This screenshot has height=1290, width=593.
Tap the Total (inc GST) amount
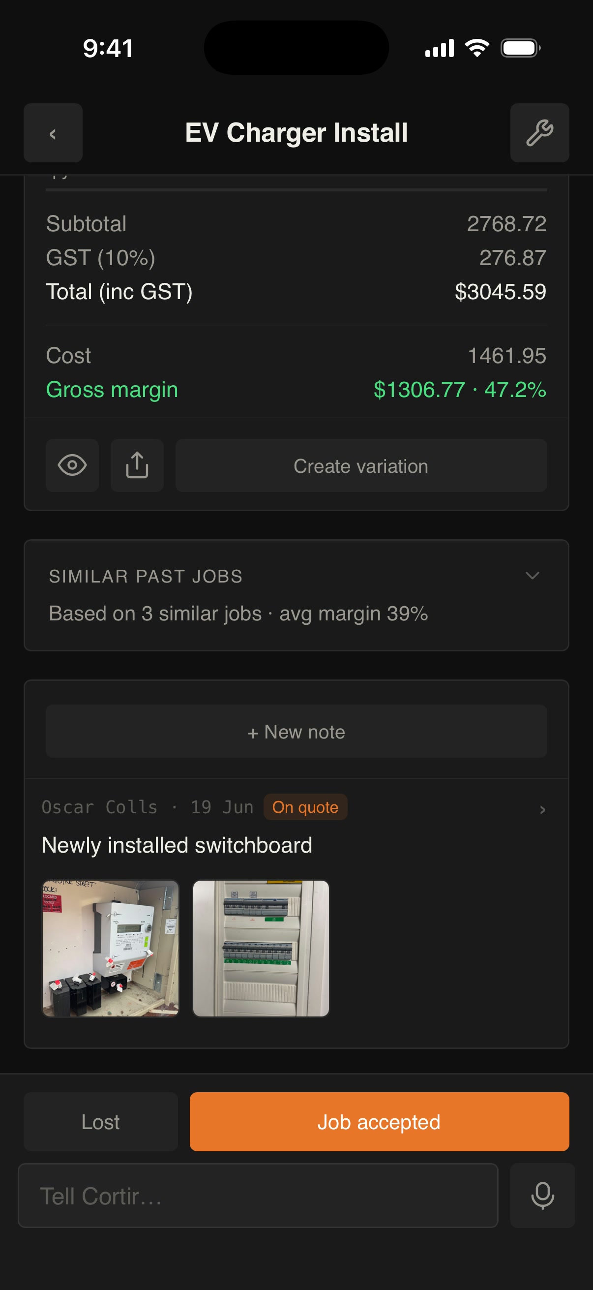501,292
